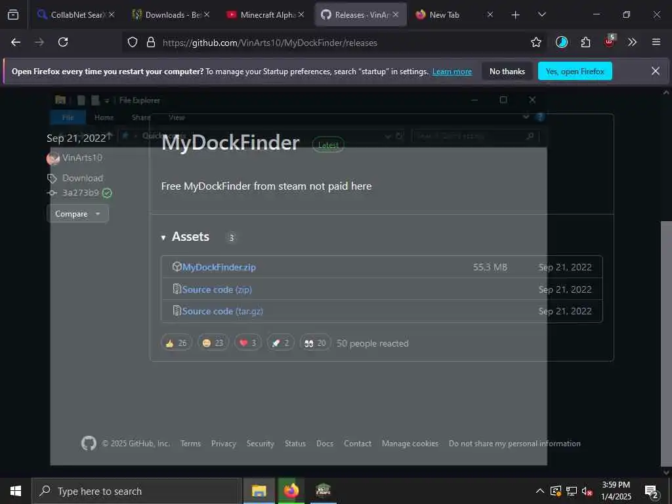Close the Minecraft Alpha tab
The image size is (672, 504).
coord(301,14)
